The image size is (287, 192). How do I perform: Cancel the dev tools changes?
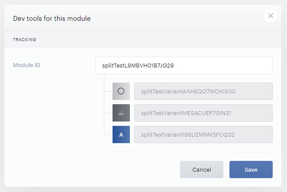(202, 170)
